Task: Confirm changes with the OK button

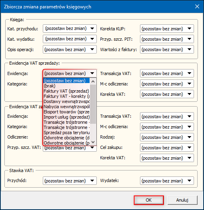Action: pos(149,200)
